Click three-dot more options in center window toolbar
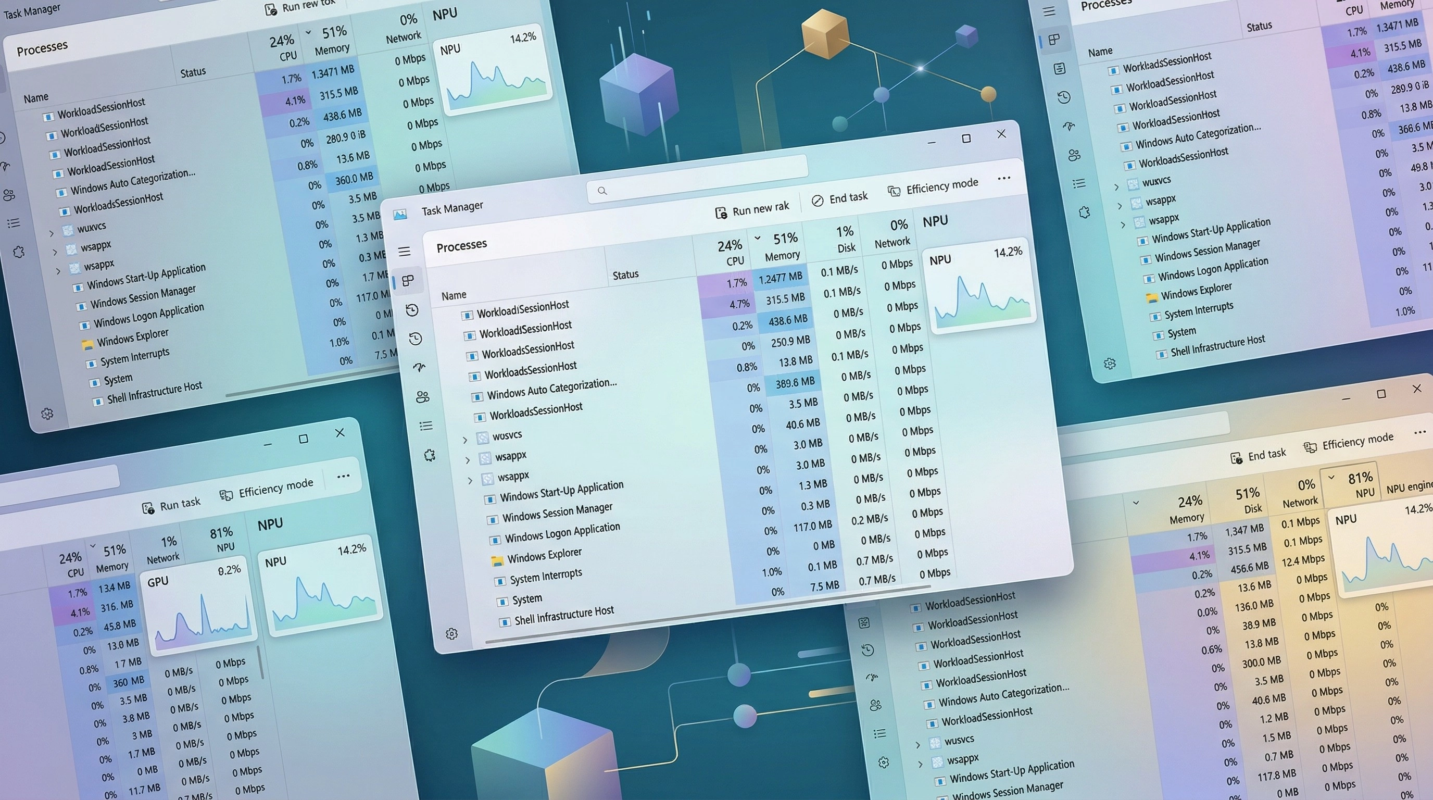 pyautogui.click(x=1003, y=179)
